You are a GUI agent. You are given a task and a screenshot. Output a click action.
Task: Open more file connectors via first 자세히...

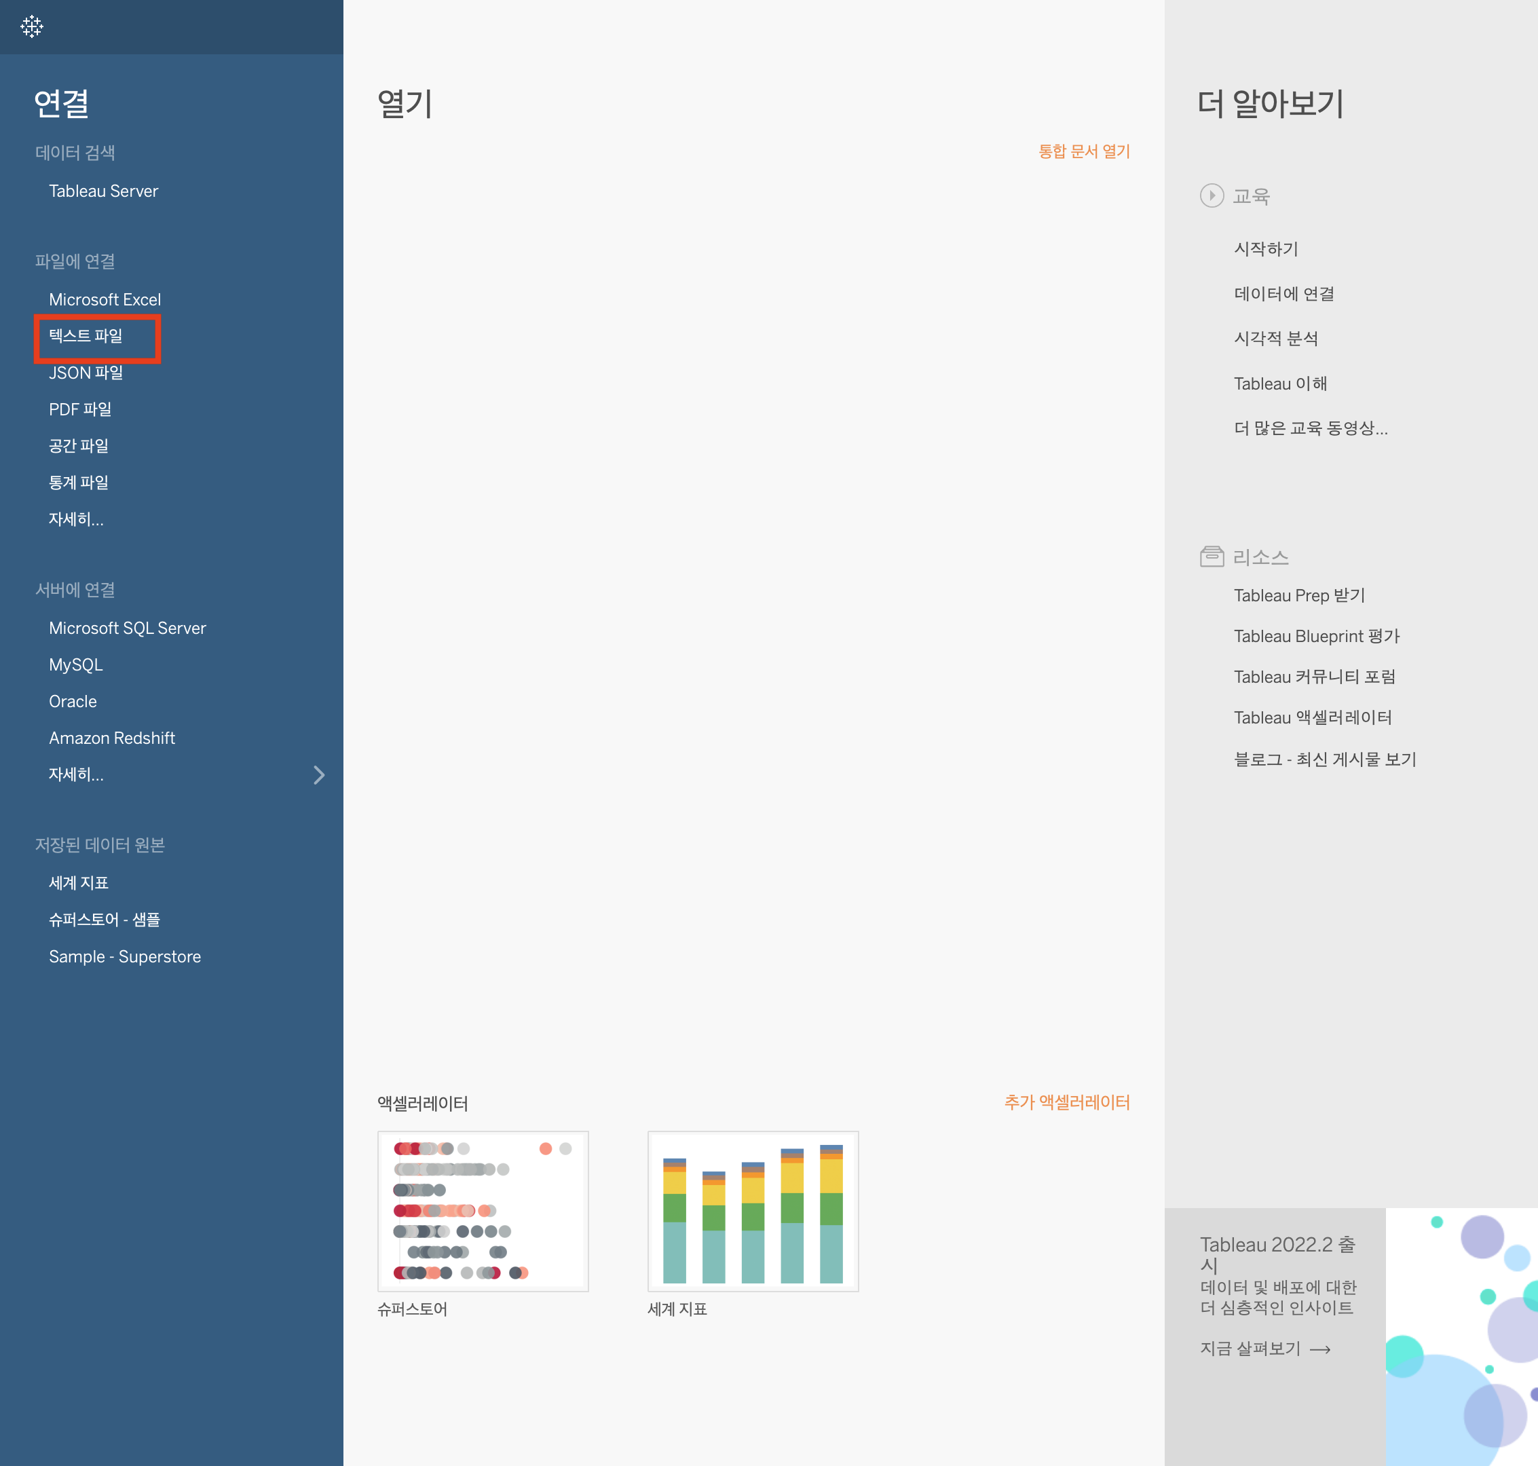pyautogui.click(x=76, y=519)
